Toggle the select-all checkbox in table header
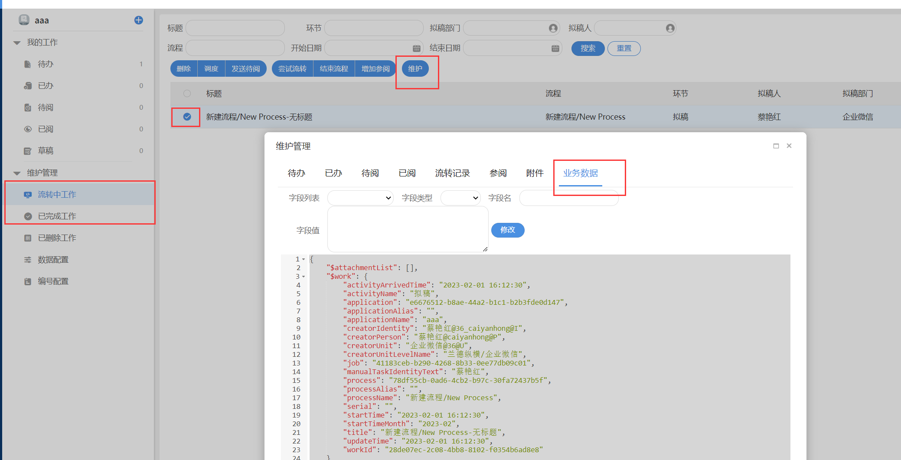 point(187,93)
